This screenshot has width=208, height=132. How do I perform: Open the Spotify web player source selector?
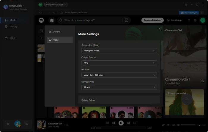pyautogui.click(x=53, y=4)
